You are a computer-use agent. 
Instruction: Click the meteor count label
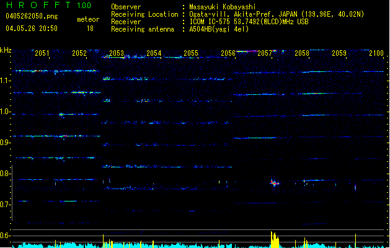pyautogui.click(x=88, y=19)
